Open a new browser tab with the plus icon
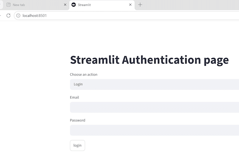 click(140, 5)
